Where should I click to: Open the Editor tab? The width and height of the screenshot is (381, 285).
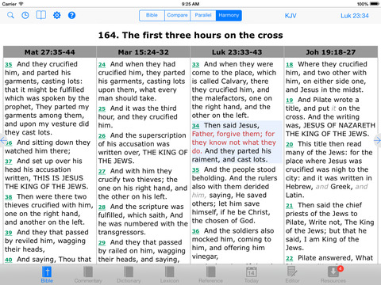tap(292, 275)
